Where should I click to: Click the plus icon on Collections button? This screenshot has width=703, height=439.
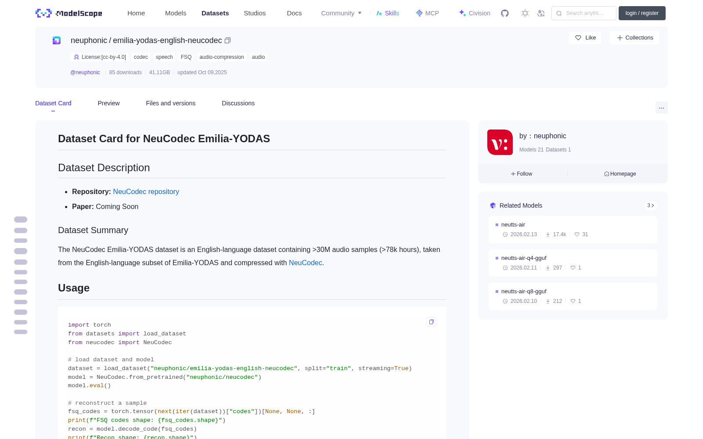click(620, 38)
